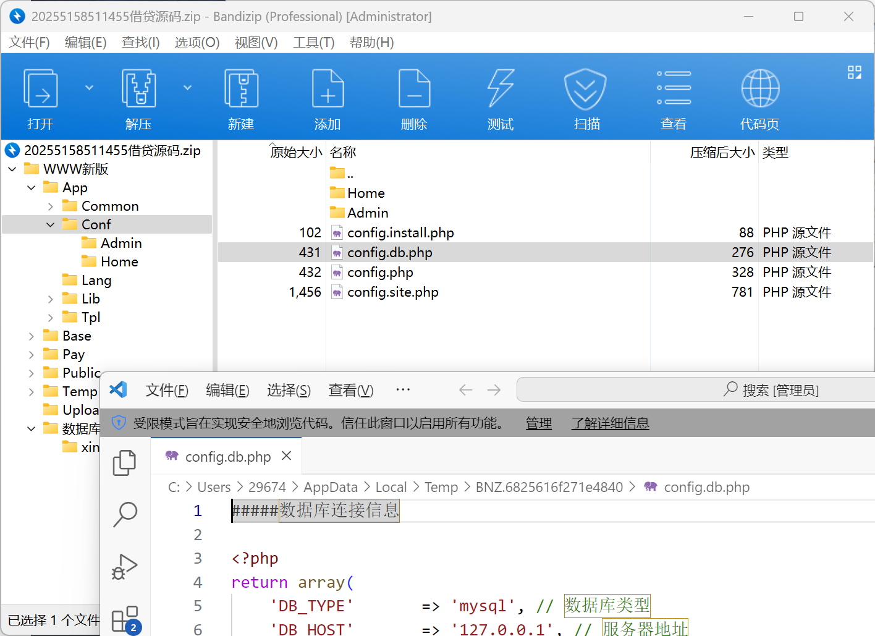Screen dimensions: 875x636
Task: Close the config.db.php editor tab
Action: [286, 456]
